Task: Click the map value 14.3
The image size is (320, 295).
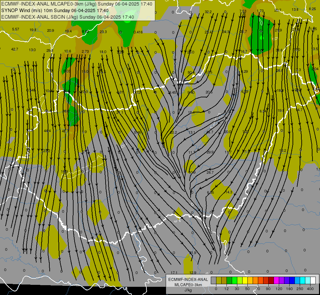Action: (229, 192)
